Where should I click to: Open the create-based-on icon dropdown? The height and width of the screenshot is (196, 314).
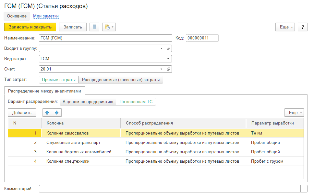coord(109,27)
